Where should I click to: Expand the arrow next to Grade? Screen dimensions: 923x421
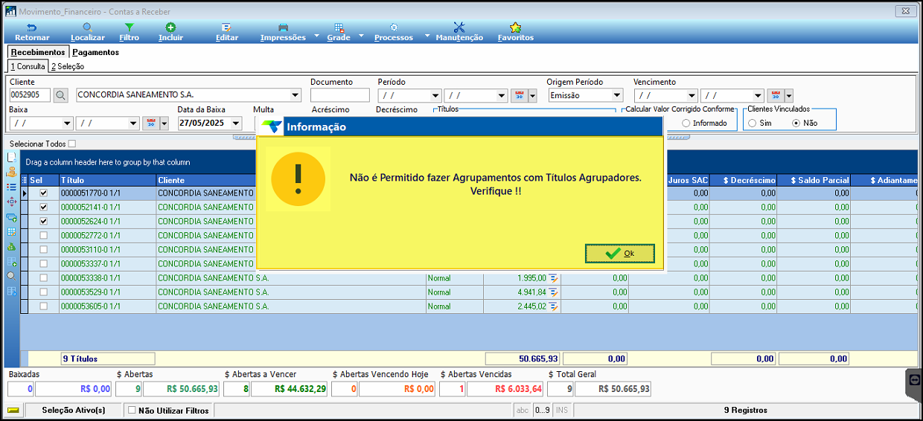[361, 35]
